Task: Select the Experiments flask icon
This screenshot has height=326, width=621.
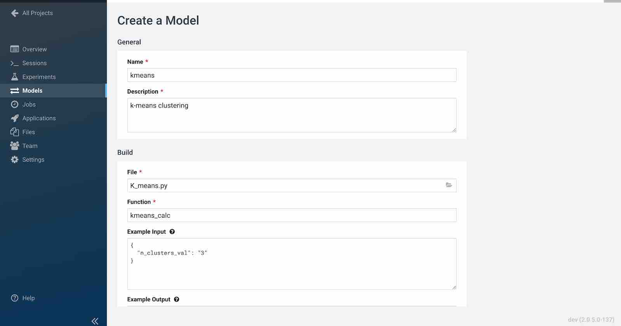Action: [15, 77]
